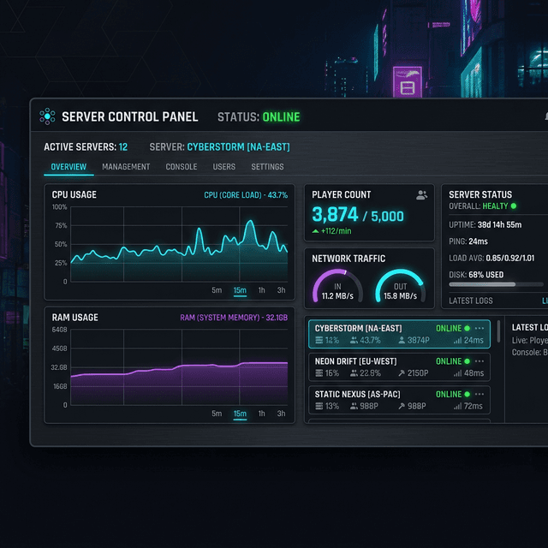Screen dimensions: 548x548
Task: Click the OVERALL: HEALTY status text
Action: pyautogui.click(x=478, y=206)
